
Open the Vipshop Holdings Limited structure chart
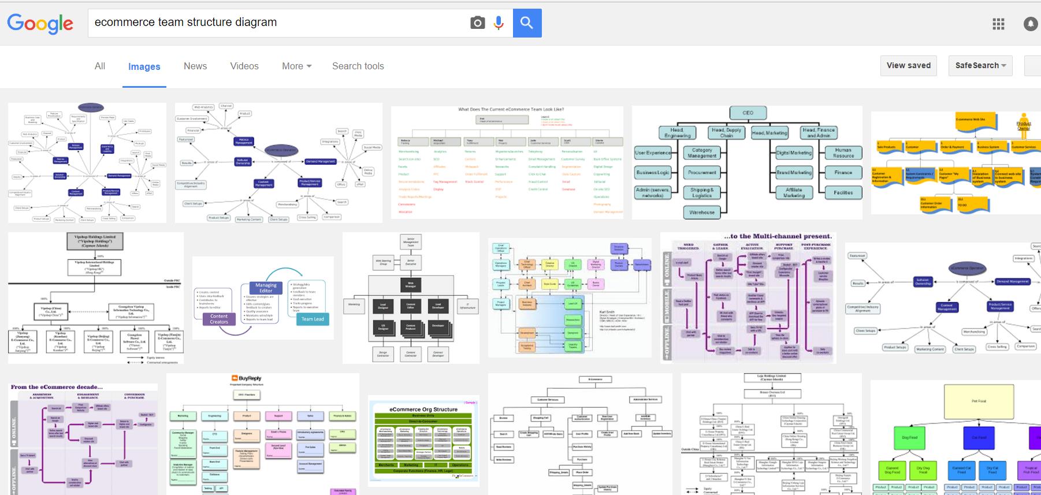point(96,298)
